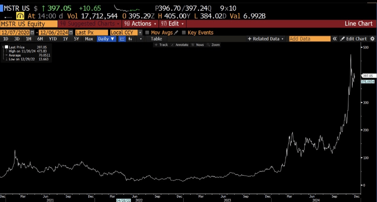Viewport: 377px width, 202px height.
Task: Activate the Annotate tool
Action: 180,45
